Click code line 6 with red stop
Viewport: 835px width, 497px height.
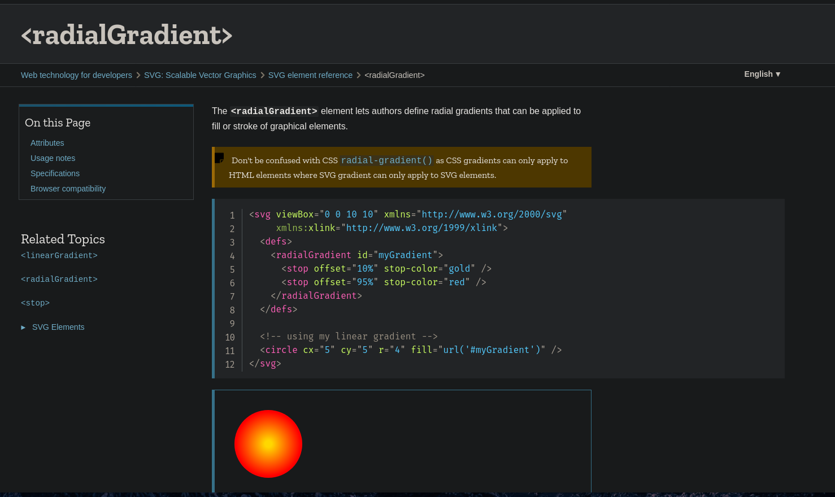(x=384, y=282)
